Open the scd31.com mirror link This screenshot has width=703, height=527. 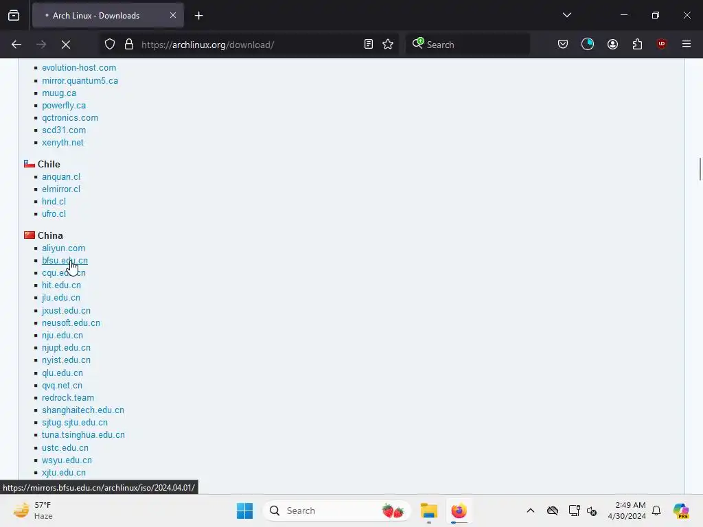pos(64,130)
